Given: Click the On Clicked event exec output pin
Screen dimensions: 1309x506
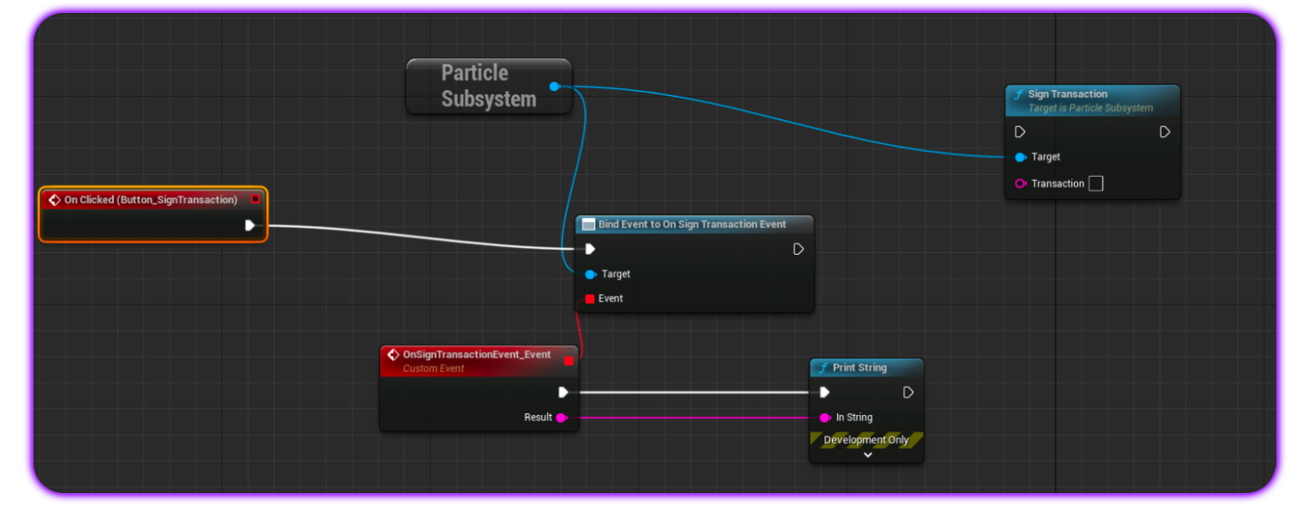Looking at the screenshot, I should 250,226.
